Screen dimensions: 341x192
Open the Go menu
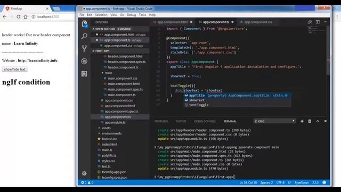point(122,15)
